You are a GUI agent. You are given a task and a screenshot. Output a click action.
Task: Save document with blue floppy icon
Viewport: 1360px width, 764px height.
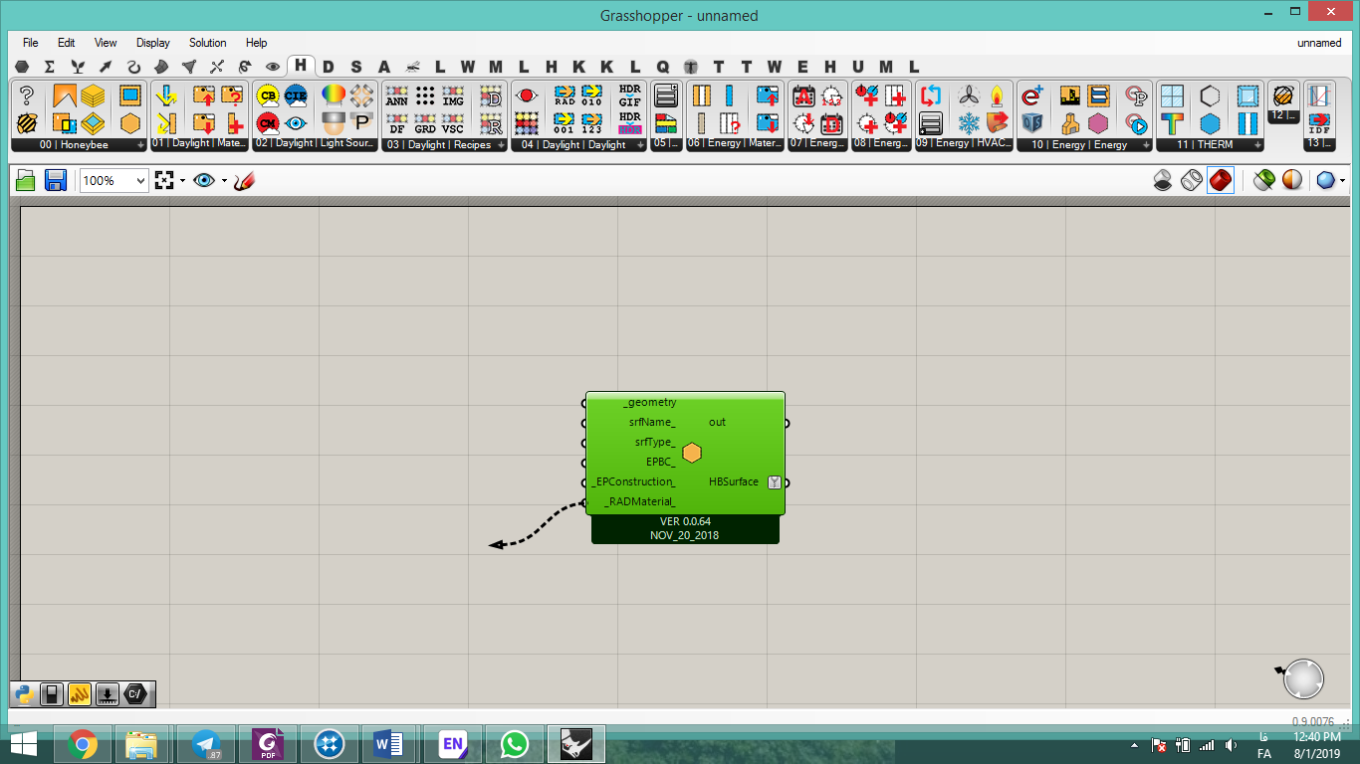tap(55, 181)
